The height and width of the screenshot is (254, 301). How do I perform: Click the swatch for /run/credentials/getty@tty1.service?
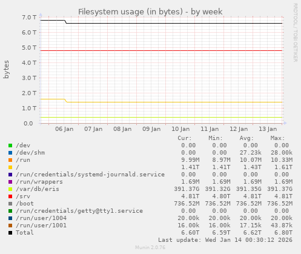10,211
